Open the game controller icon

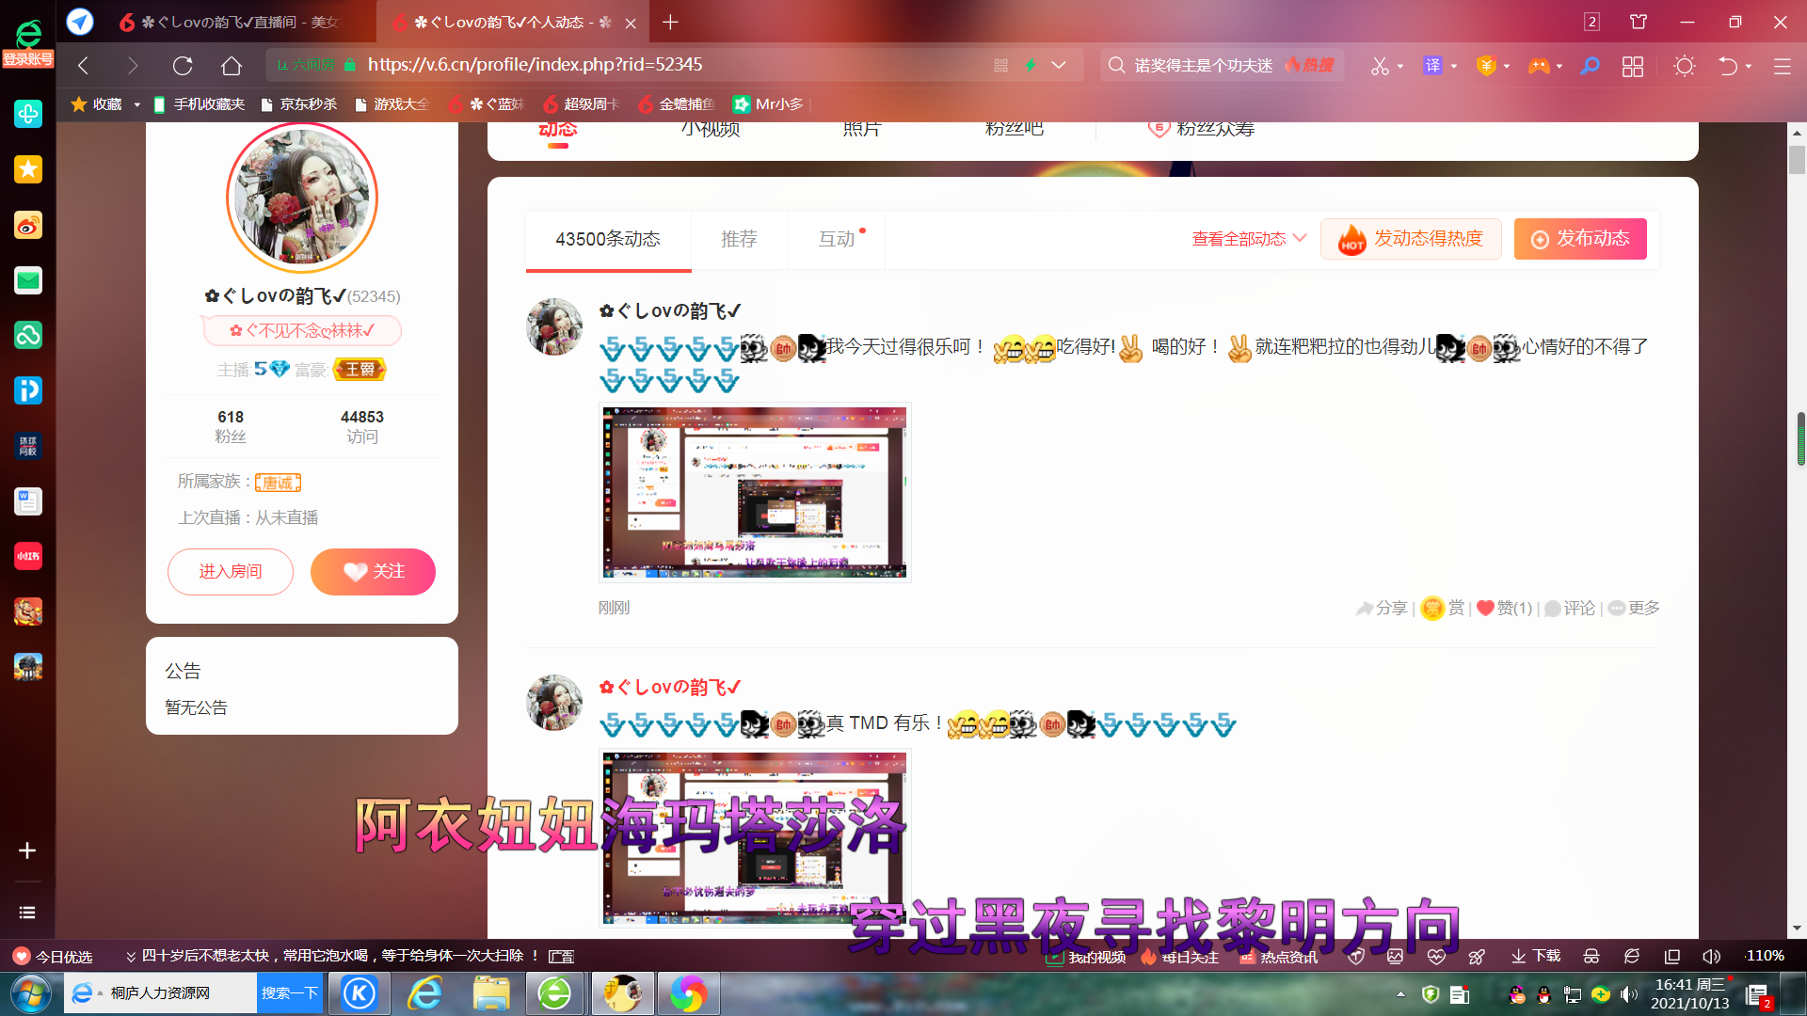click(1539, 66)
